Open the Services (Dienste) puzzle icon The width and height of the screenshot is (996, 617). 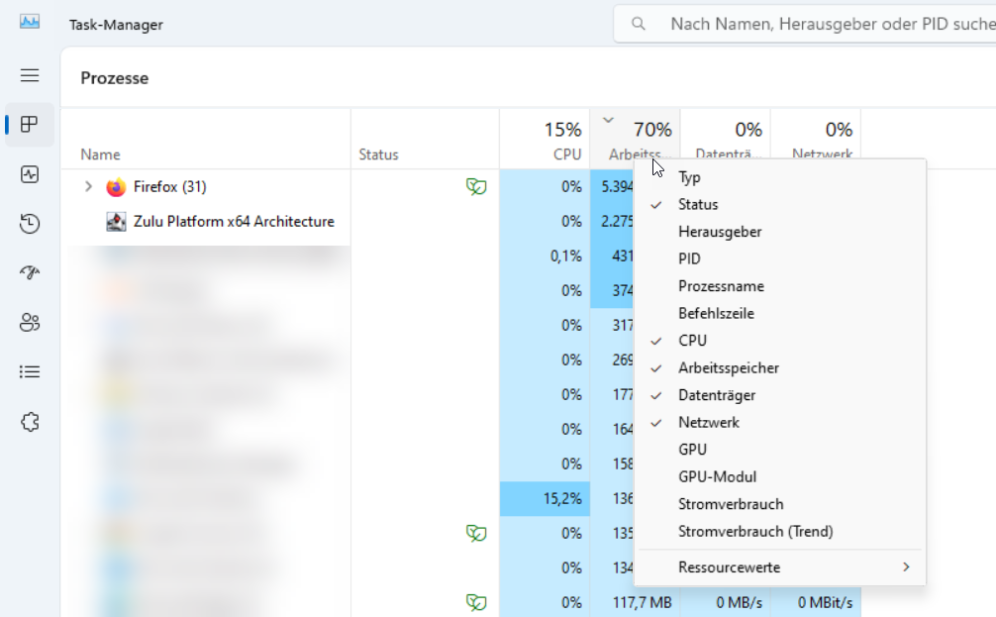(30, 422)
